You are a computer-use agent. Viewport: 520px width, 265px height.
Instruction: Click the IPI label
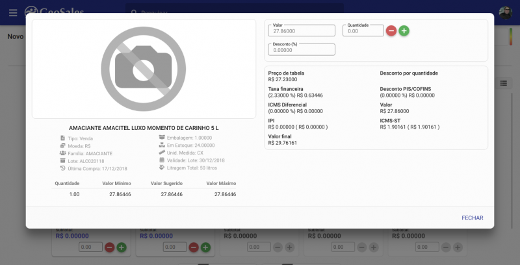(271, 121)
